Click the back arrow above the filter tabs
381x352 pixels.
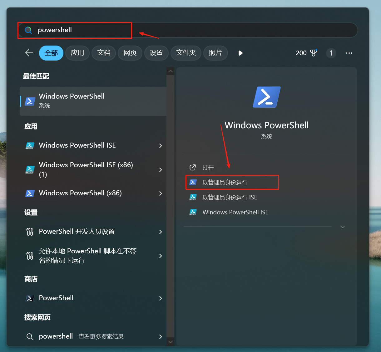point(29,53)
